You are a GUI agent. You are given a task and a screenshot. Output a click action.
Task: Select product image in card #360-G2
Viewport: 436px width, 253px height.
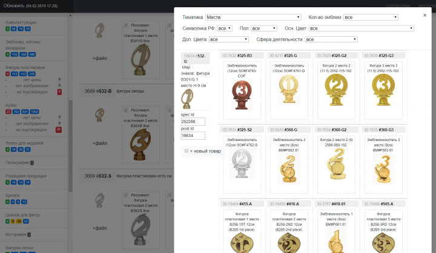coord(336,164)
